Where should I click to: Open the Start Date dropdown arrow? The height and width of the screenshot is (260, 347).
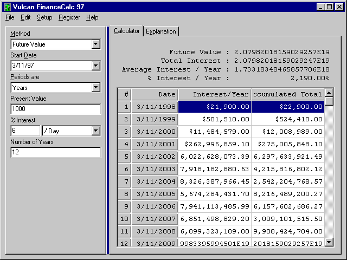(95, 66)
